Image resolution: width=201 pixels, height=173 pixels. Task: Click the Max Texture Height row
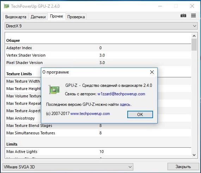pyautogui.click(x=23, y=89)
